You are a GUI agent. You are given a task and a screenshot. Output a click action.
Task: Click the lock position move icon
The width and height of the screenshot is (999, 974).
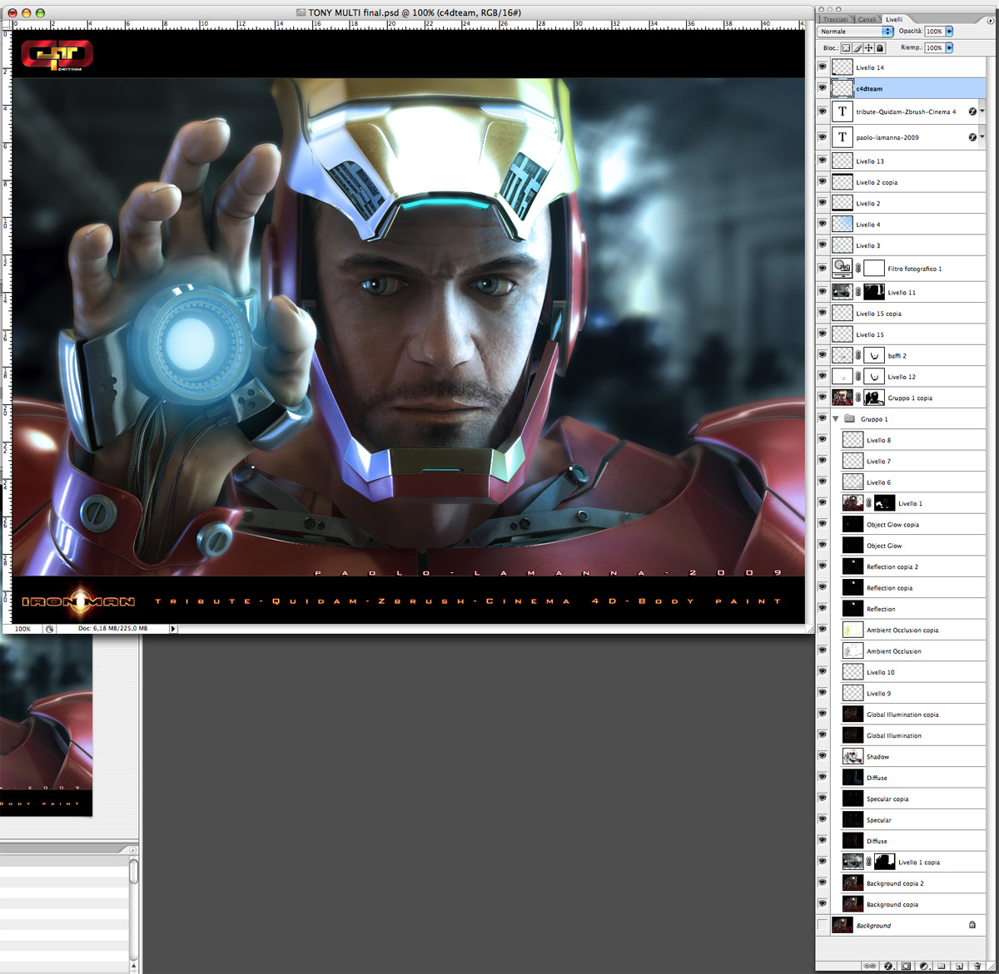coord(868,48)
